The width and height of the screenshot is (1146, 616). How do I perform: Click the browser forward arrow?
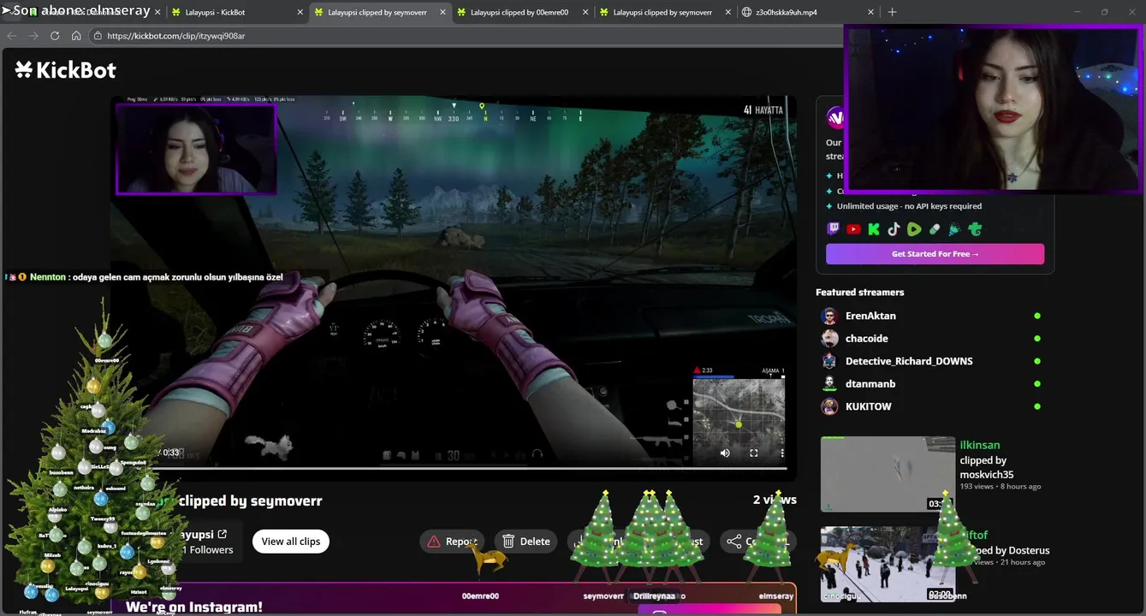33,36
